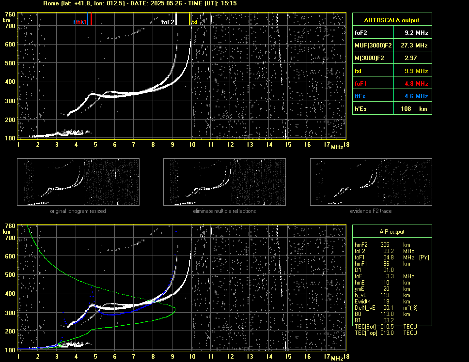Click the [PY] tag in AIP output
Screen dimensions: 469x362
(x=424, y=257)
